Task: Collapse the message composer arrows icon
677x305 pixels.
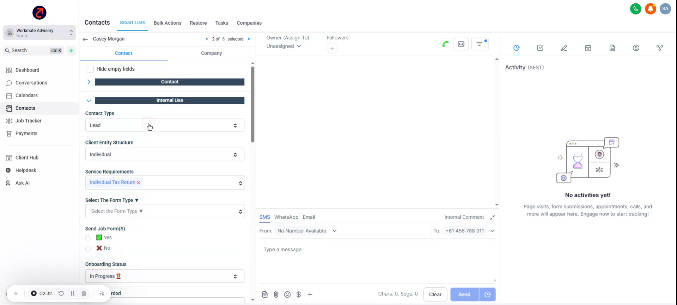Action: tap(492, 217)
